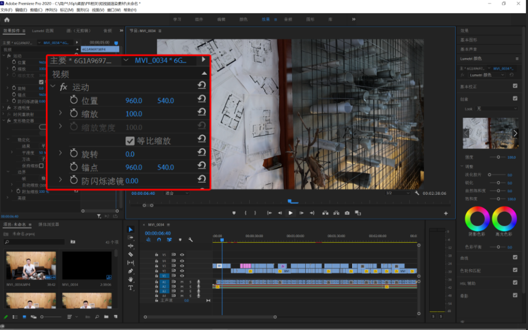Click the 色轮和匹配 section header
528x330 pixels.
(470, 270)
